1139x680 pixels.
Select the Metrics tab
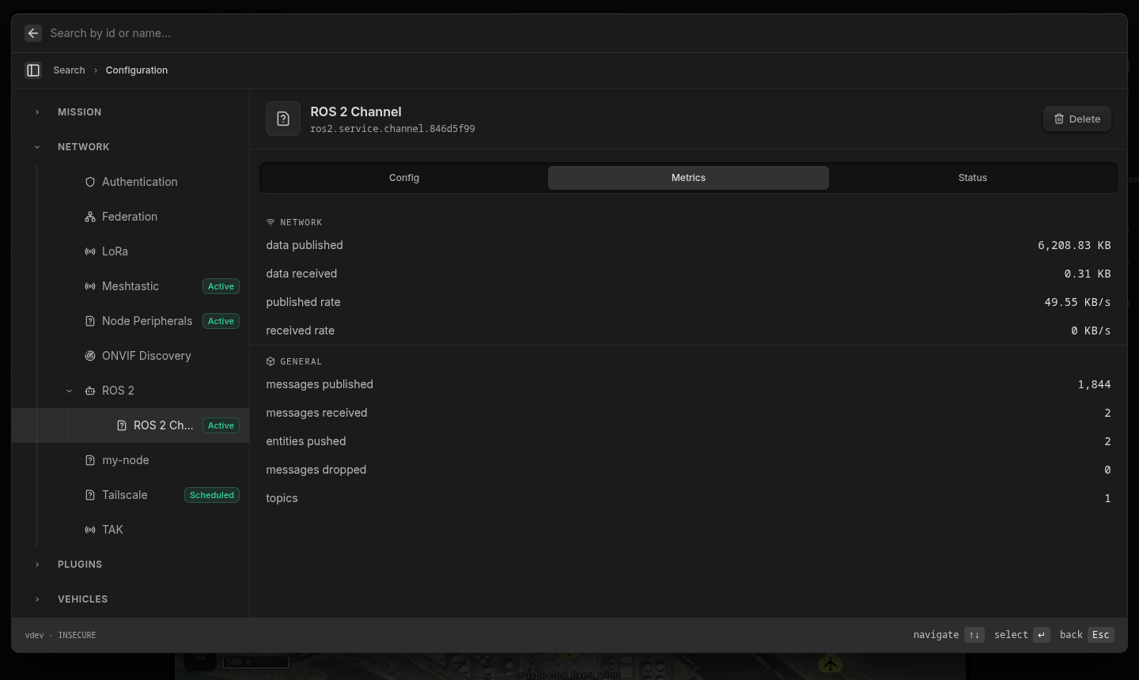[x=688, y=178]
